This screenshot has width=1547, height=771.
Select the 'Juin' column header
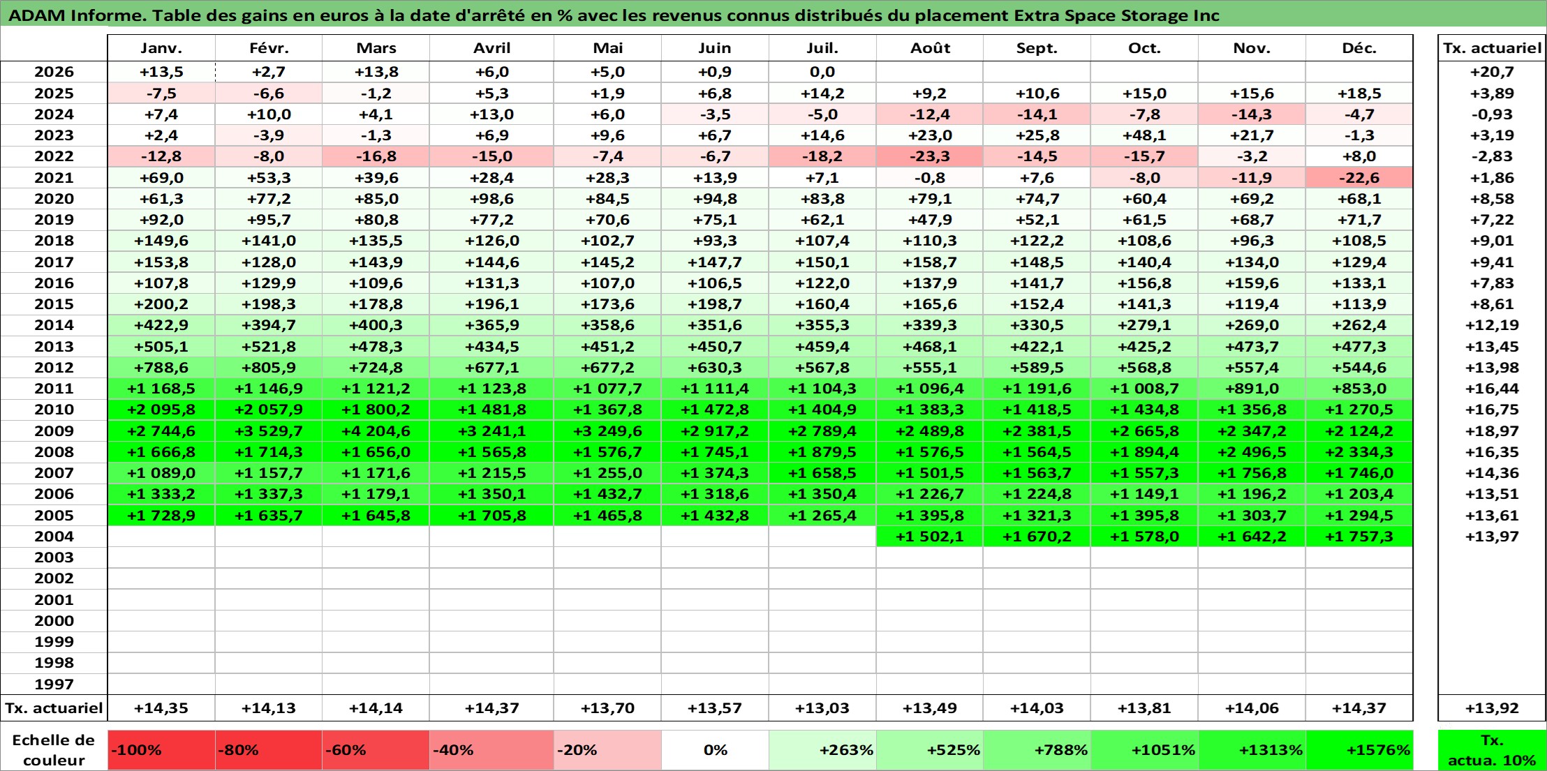click(715, 48)
